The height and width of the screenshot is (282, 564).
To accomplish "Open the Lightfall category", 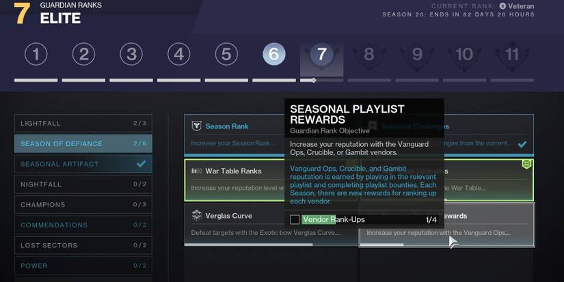I will tap(83, 123).
